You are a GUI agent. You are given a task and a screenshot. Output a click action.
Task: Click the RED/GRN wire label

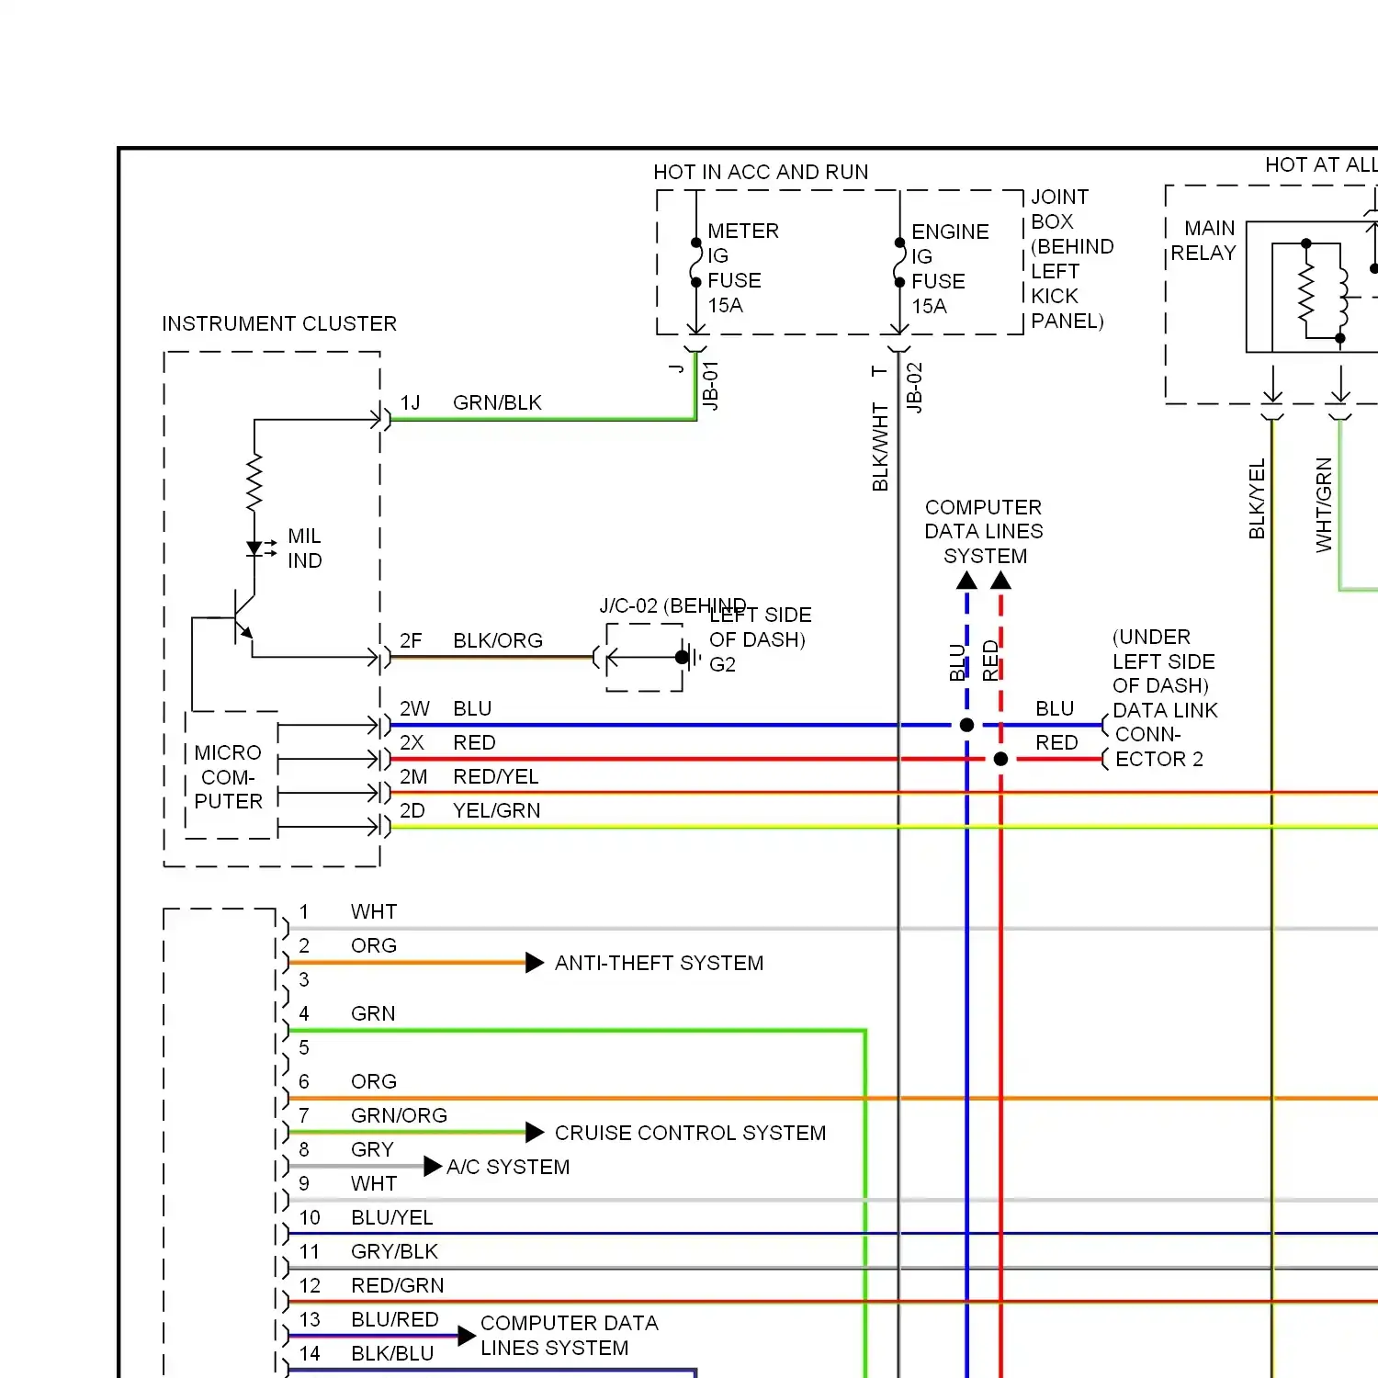tap(397, 1285)
